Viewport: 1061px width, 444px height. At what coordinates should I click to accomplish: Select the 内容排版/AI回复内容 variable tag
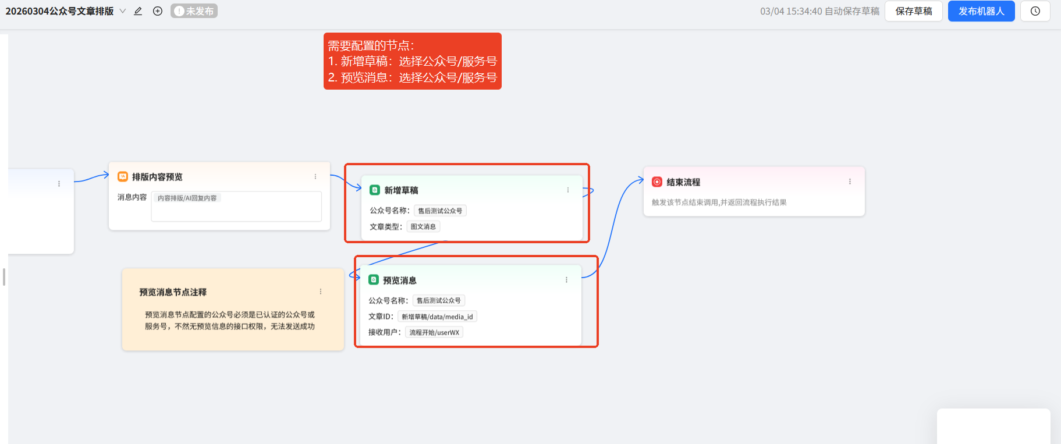click(x=187, y=198)
